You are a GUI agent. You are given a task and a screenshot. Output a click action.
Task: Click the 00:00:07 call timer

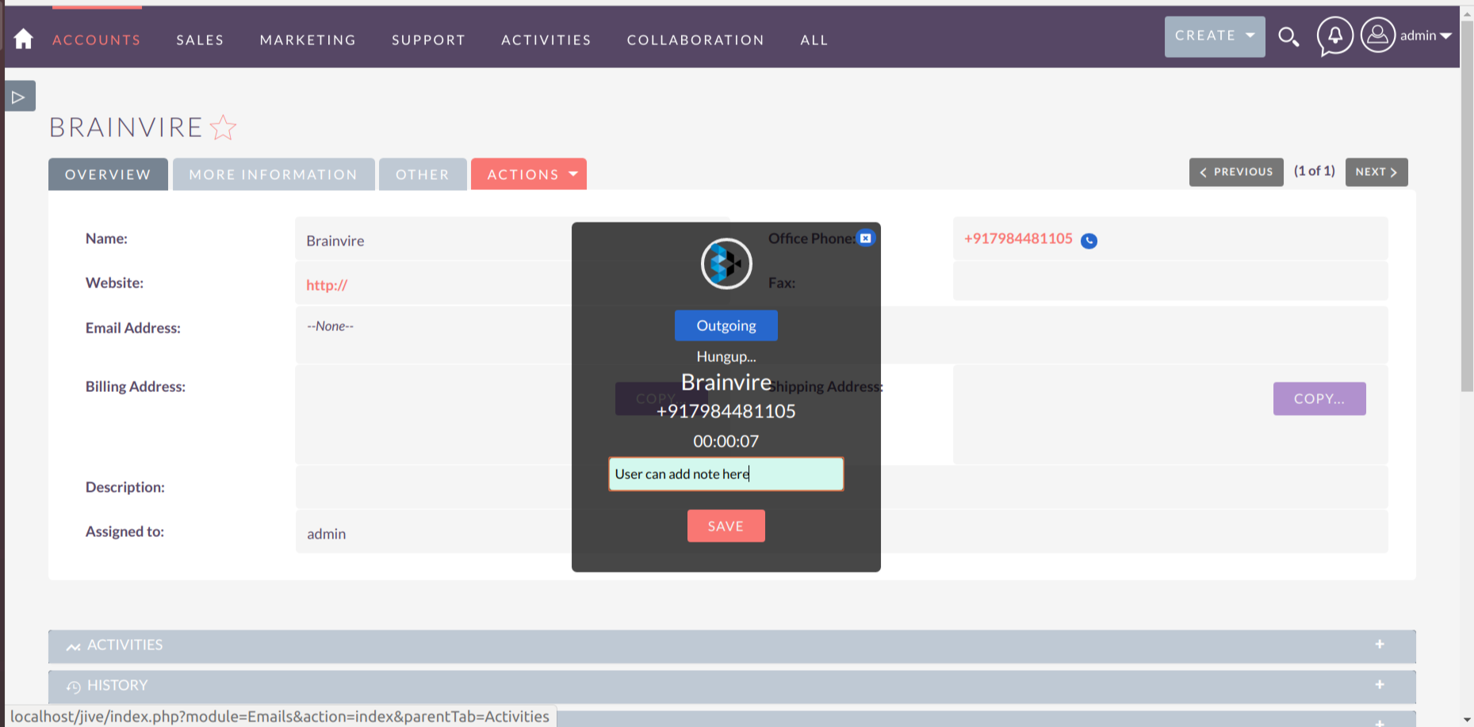click(x=726, y=441)
